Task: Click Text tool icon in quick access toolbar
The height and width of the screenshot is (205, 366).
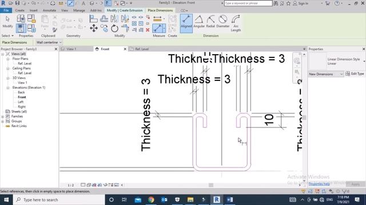Action: click(83, 3)
